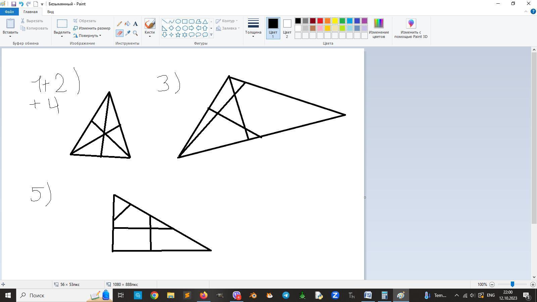Click the Обрезать crop button
The image size is (537, 302).
tap(85, 21)
